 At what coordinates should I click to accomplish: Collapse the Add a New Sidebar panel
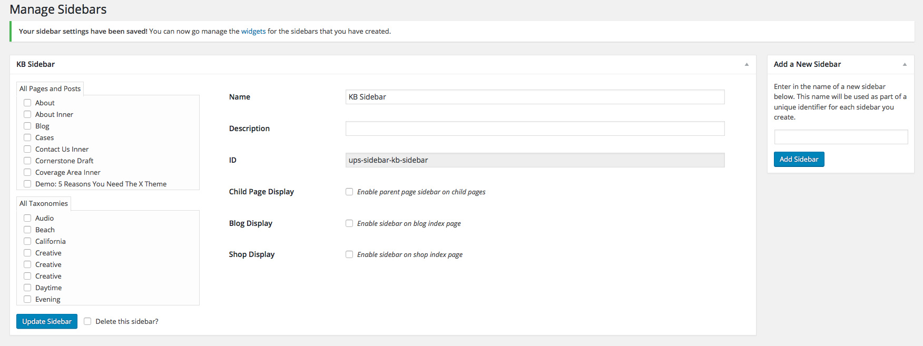pos(905,64)
